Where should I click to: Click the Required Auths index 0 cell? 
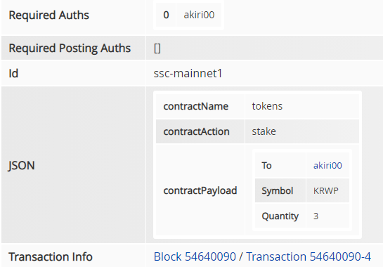pyautogui.click(x=166, y=15)
